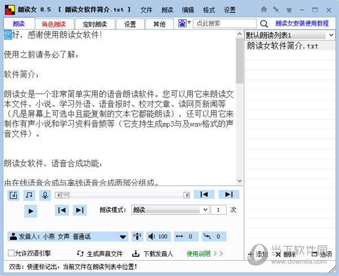The image size is (339, 276).
Task: Click the music note icon
Action: click(29, 195)
